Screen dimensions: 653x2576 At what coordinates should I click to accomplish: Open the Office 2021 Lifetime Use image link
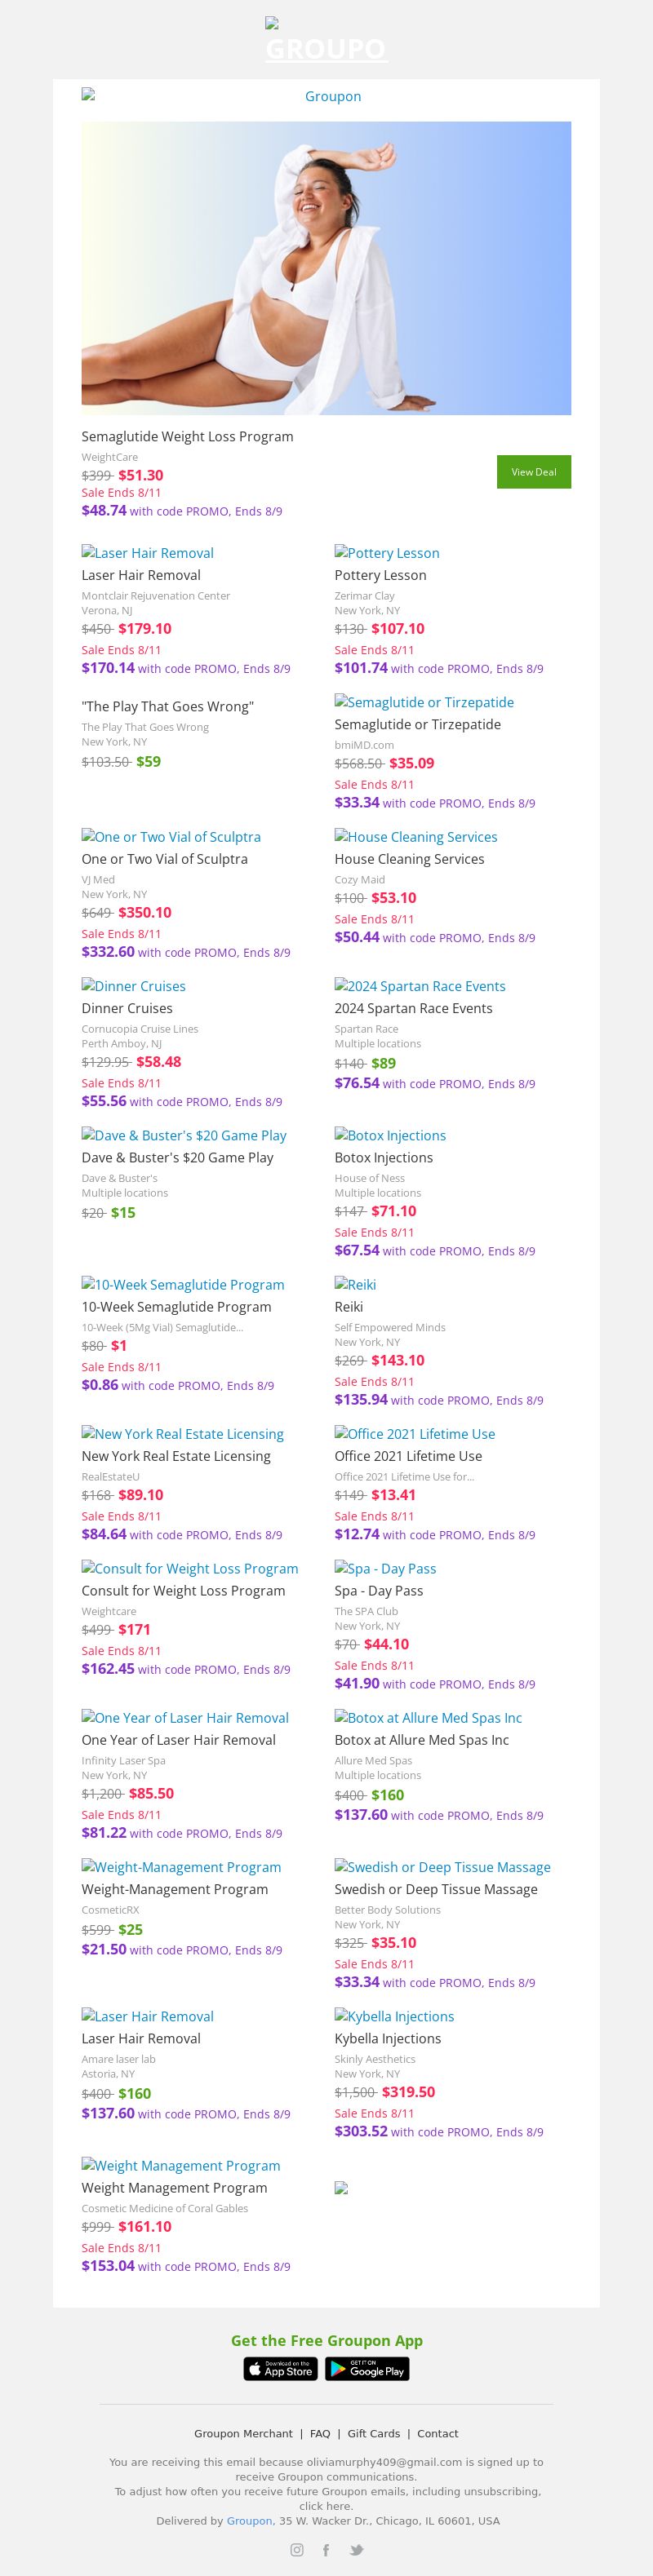[x=415, y=1434]
